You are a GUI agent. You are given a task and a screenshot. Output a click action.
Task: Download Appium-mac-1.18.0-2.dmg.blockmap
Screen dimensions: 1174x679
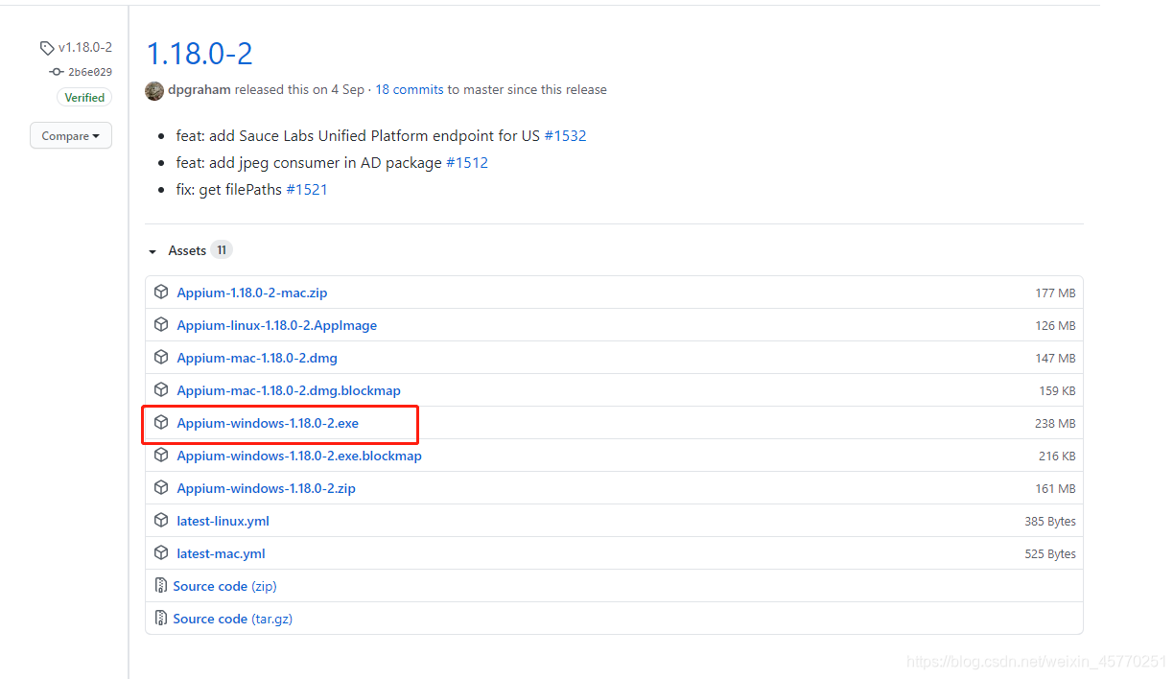tap(289, 390)
